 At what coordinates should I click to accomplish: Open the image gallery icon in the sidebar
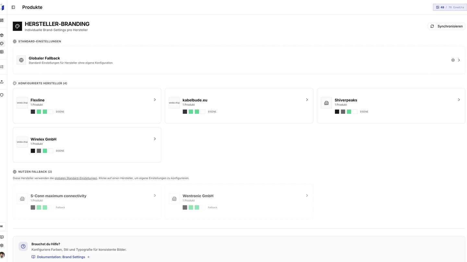[x=2, y=52]
